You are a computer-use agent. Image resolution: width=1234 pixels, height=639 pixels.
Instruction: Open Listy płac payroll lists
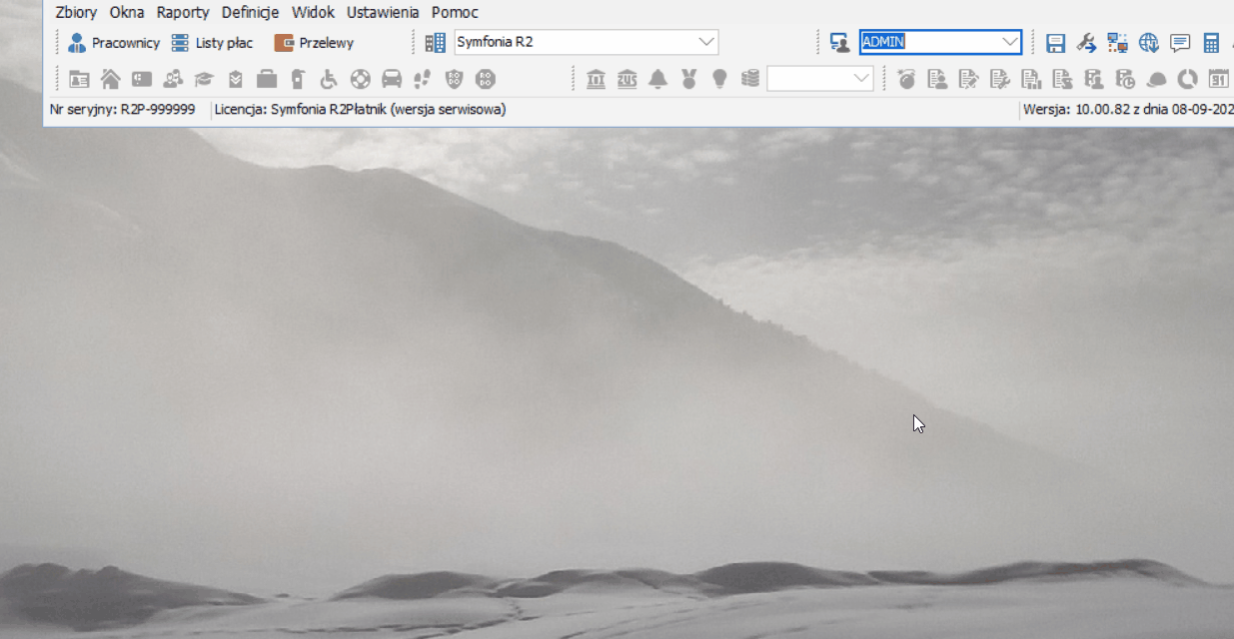[x=212, y=43]
